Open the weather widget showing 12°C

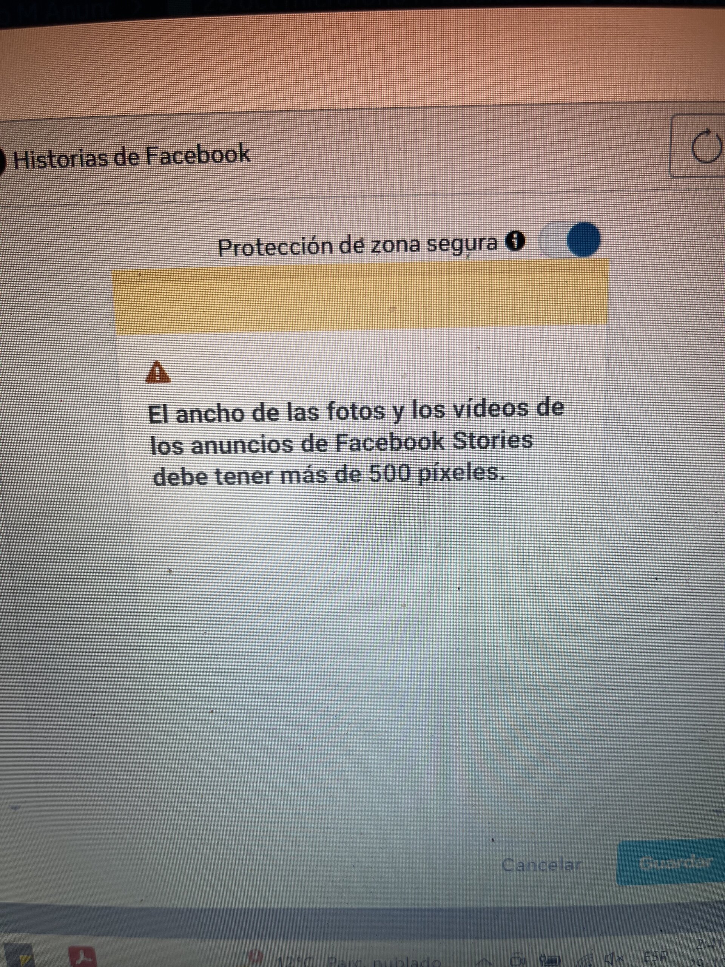(359, 961)
